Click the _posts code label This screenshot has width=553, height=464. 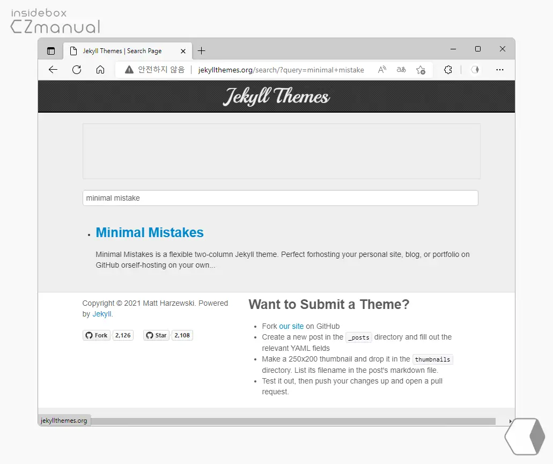(359, 337)
